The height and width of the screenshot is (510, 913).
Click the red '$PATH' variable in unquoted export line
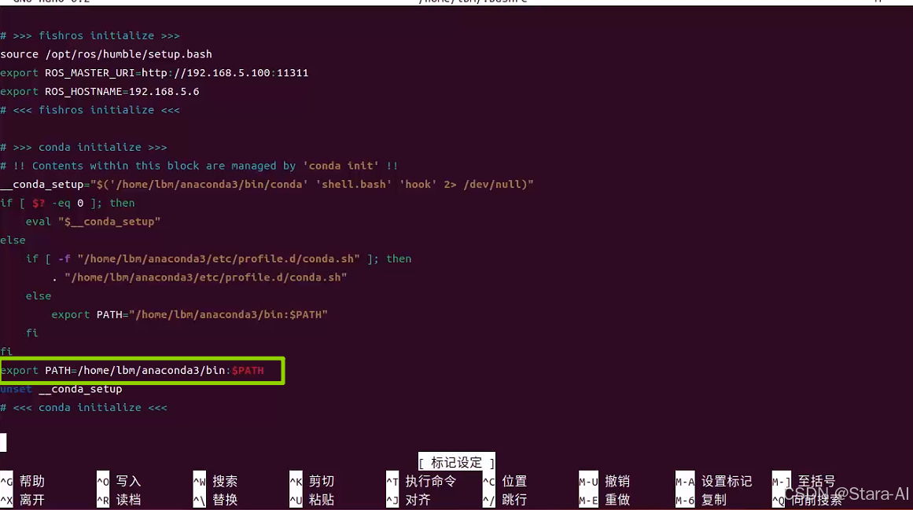[248, 371]
